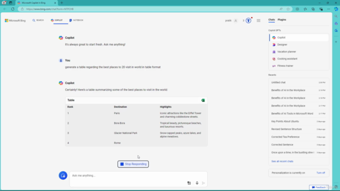Click the pratik account profile

coord(231,21)
